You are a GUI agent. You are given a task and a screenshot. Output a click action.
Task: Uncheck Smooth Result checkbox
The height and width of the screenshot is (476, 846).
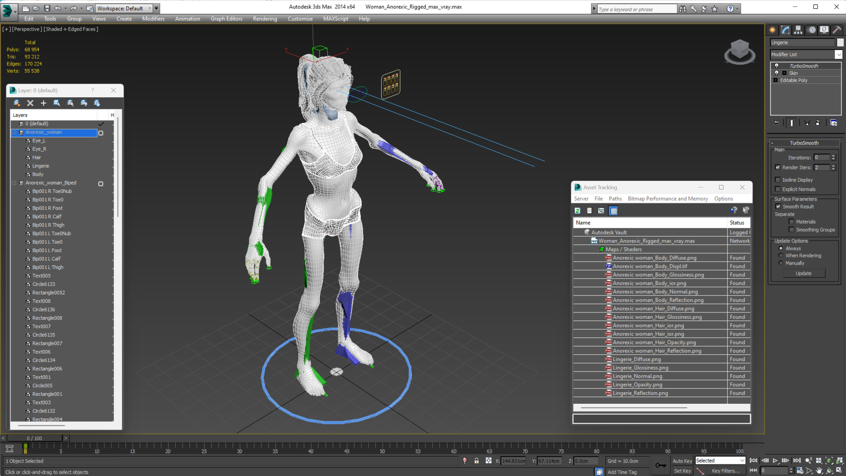click(778, 206)
